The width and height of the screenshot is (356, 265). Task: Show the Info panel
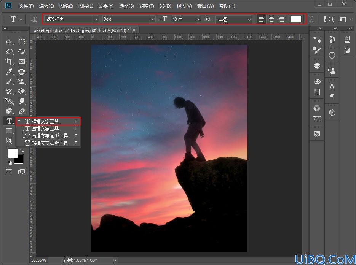(x=332, y=55)
